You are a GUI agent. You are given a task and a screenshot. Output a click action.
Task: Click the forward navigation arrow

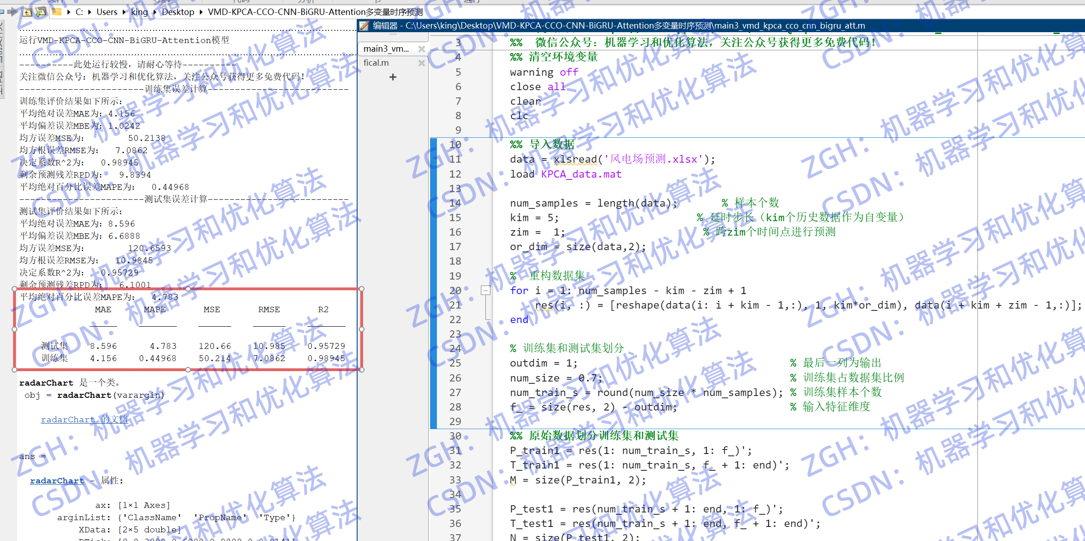pos(12,12)
